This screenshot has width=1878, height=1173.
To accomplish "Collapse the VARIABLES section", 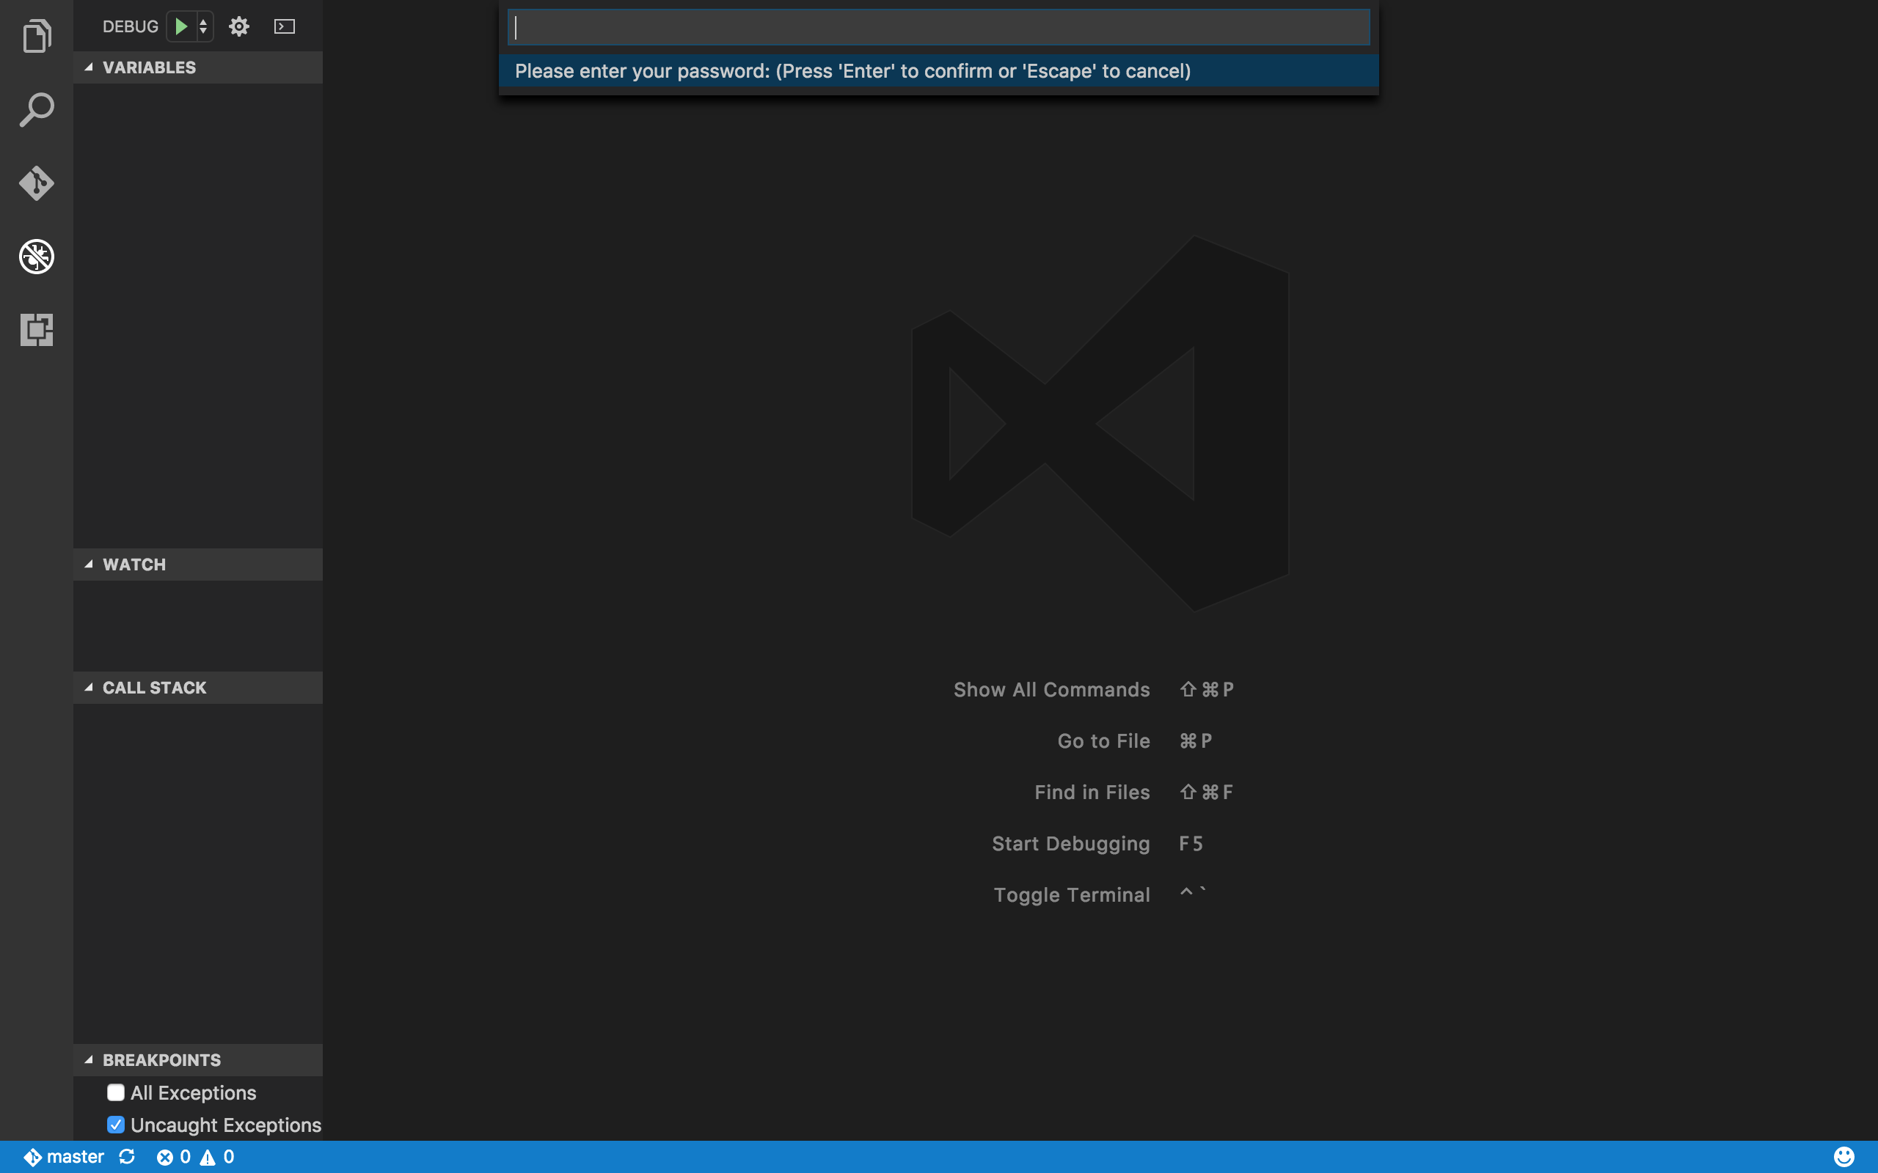I will tap(89, 67).
